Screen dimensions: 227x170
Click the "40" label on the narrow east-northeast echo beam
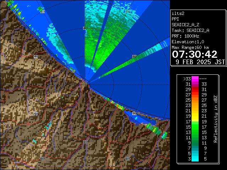(x=134, y=57)
